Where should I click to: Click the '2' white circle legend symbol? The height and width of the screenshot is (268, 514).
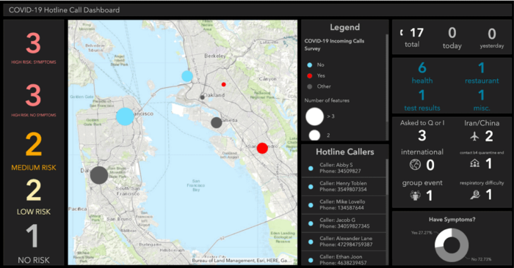tap(314, 135)
